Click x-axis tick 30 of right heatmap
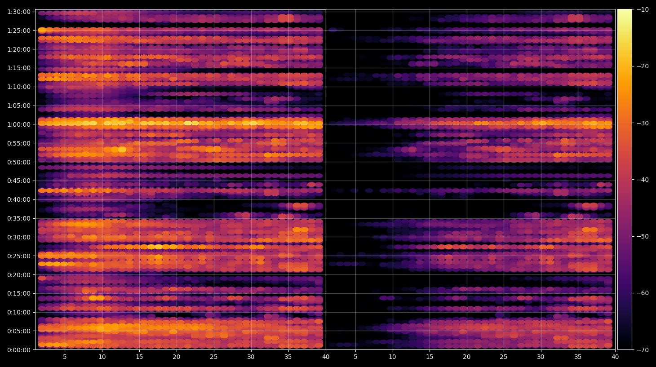 point(541,357)
